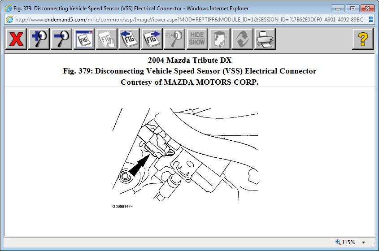Viewport: 379px width, 251px height.
Task: Click the '2004 Mazda Tribute DX' heading
Action: click(190, 60)
